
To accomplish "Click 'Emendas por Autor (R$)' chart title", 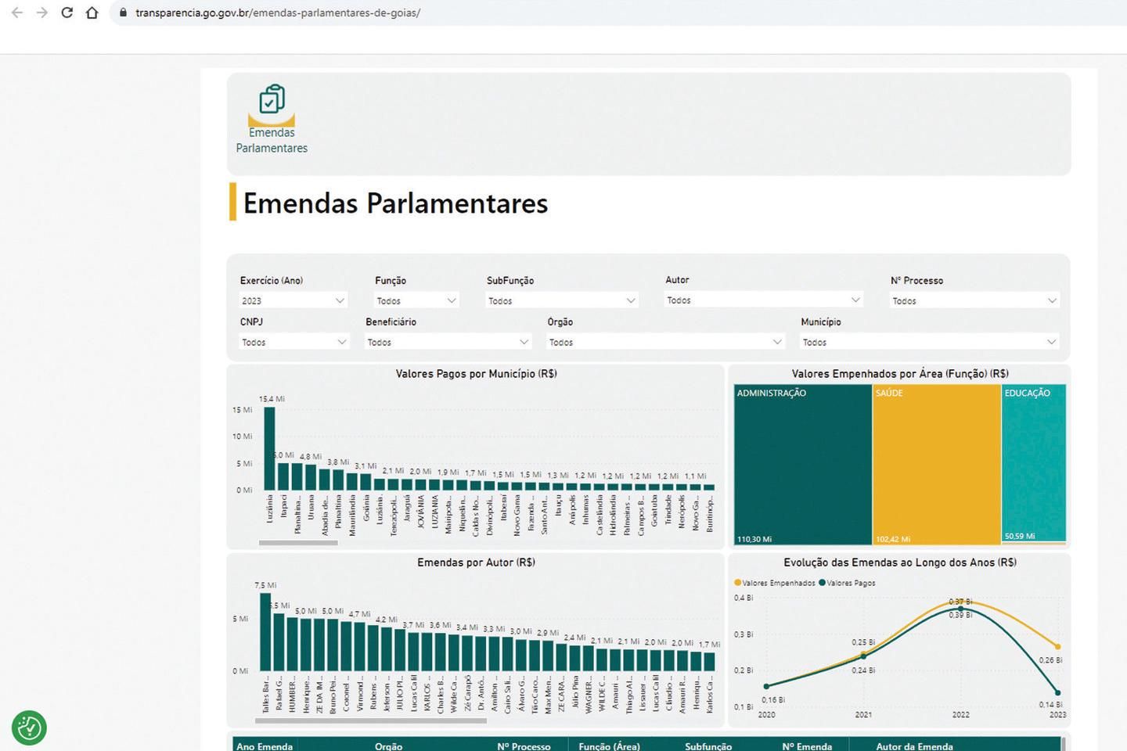I will 476,562.
